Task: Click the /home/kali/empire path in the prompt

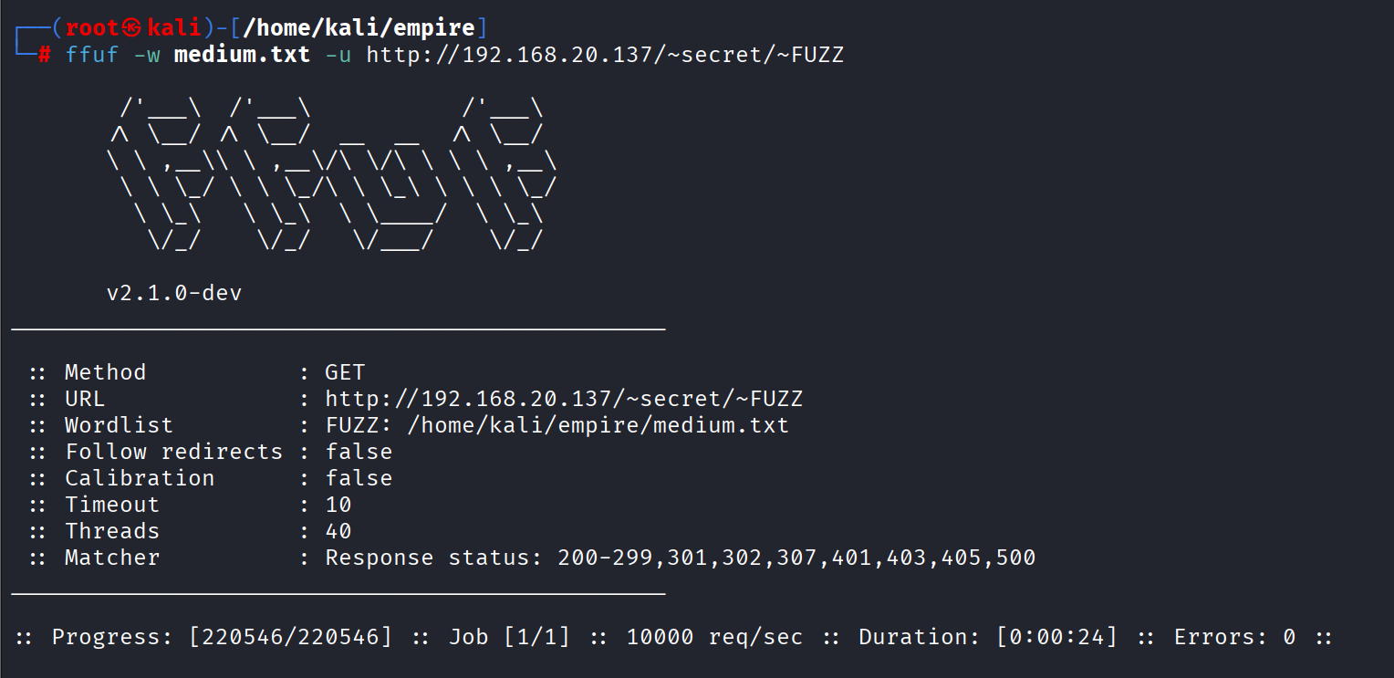Action: pos(358,27)
